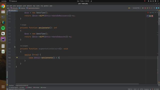Collapse augmentationSalaire function fold marker on line 50
Viewport: 160px width, 90px height.
(x=15, y=49)
